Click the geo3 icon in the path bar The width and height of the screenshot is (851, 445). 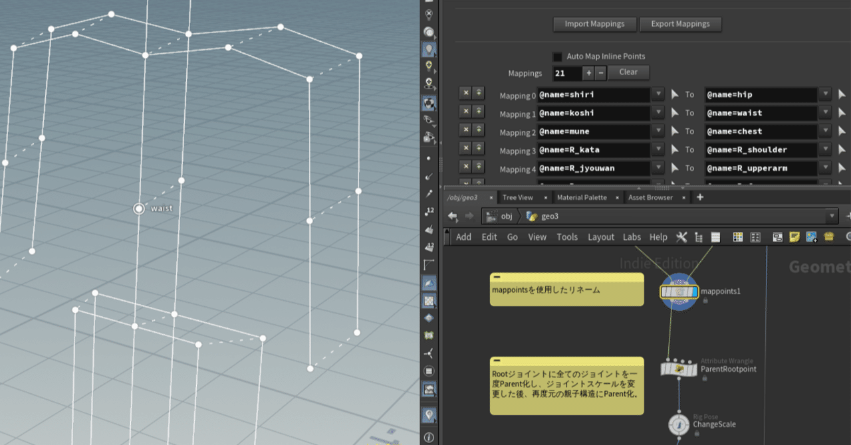coord(532,215)
